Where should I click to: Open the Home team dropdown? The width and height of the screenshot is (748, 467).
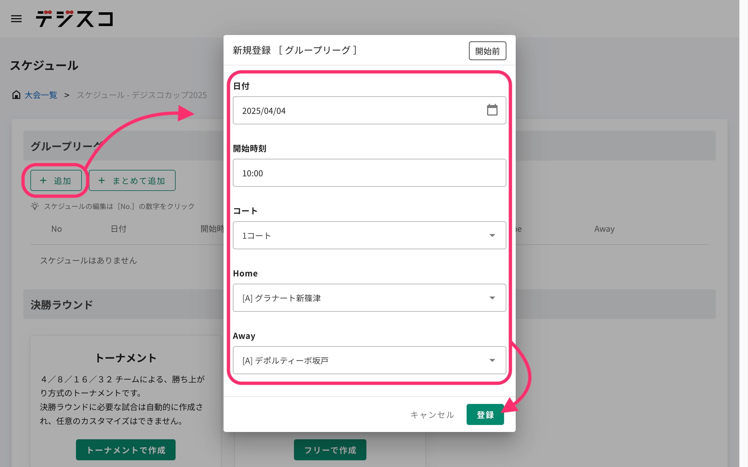[369, 298]
